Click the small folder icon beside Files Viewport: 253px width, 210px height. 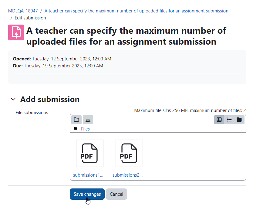(x=75, y=128)
